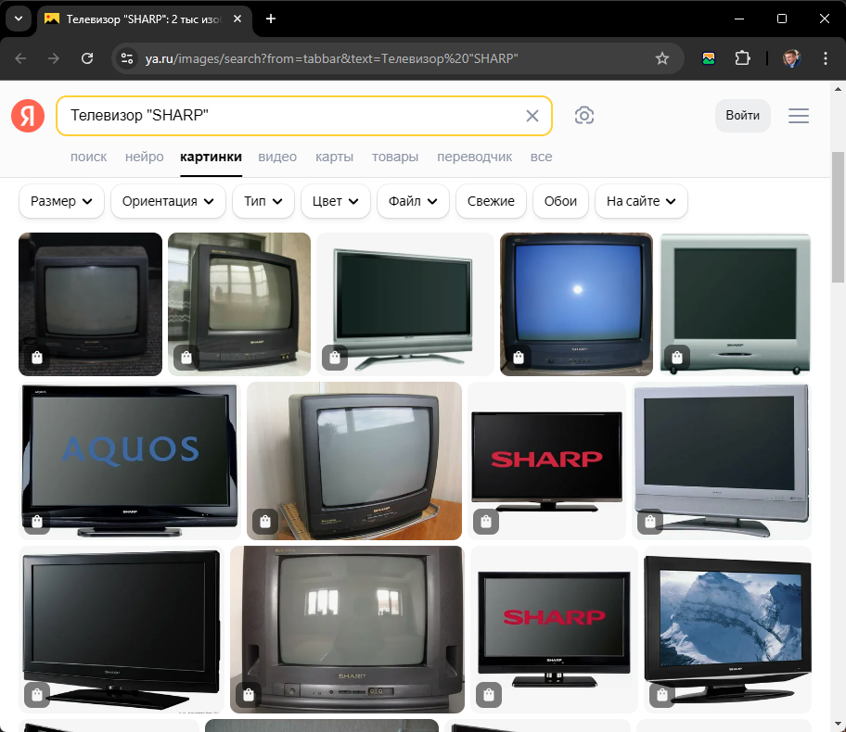This screenshot has width=846, height=732.
Task: Open the browser extensions icon
Action: [743, 57]
